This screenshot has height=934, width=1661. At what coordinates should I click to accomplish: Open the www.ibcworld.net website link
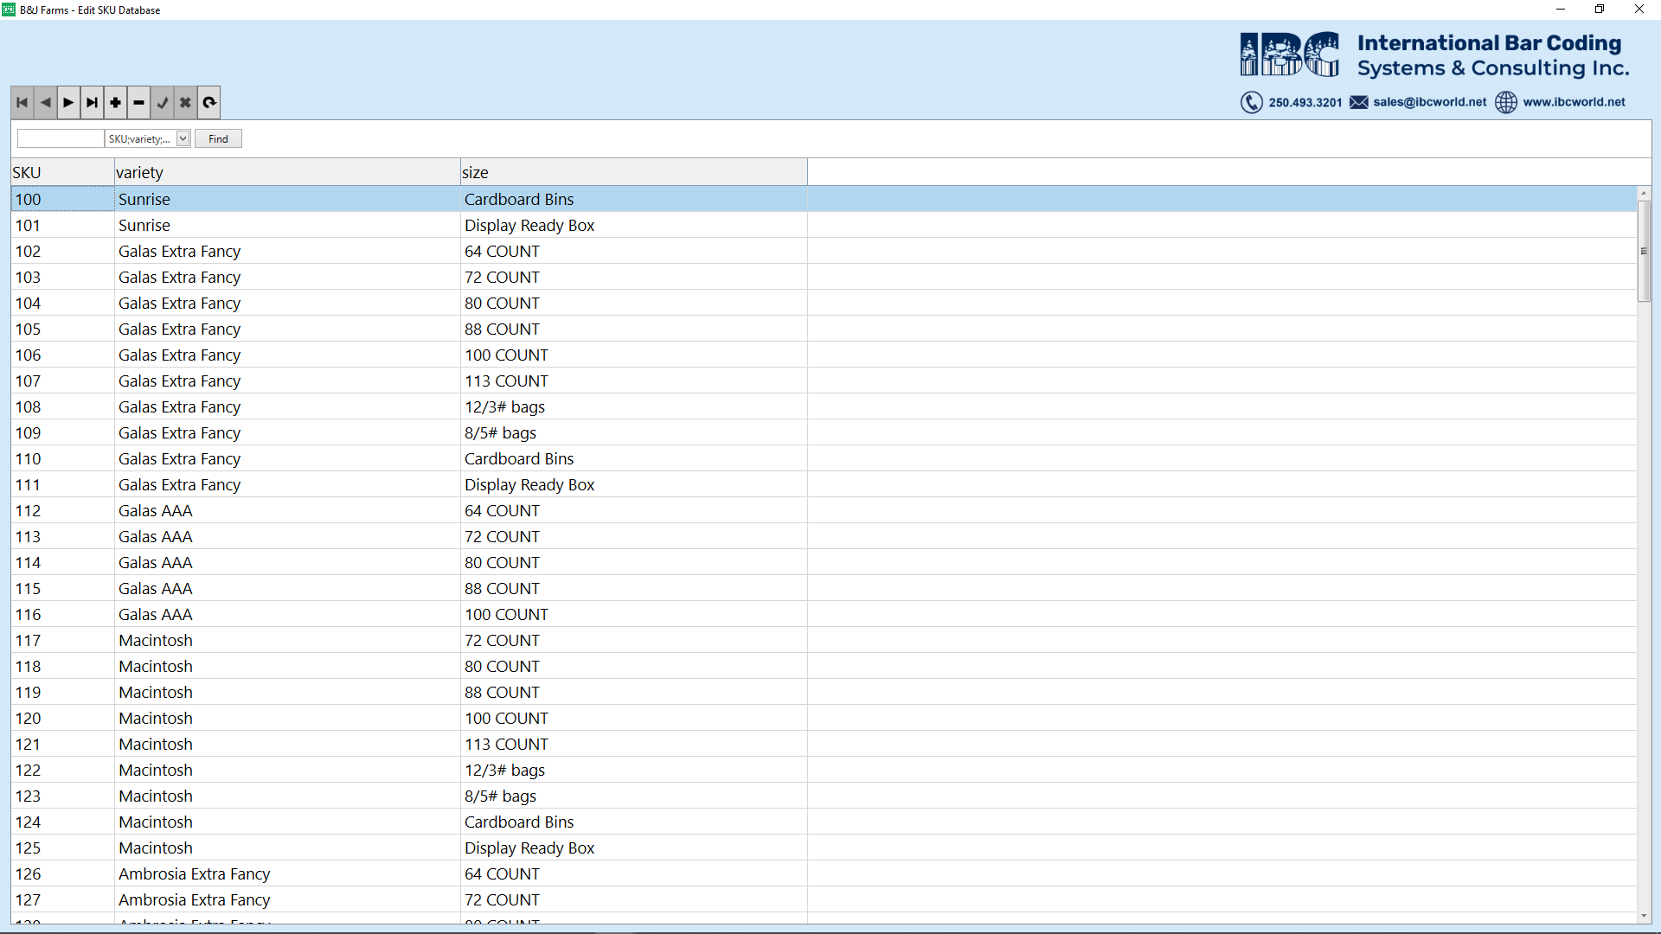[x=1574, y=102]
